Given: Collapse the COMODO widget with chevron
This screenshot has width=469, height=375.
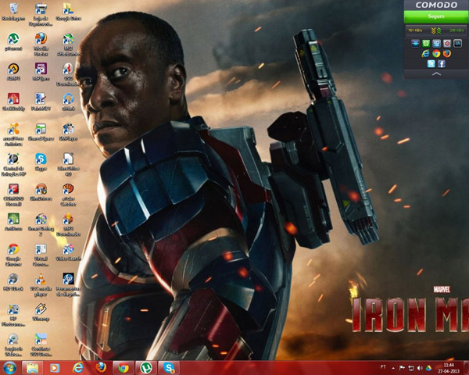Looking at the screenshot, I should tap(436, 74).
